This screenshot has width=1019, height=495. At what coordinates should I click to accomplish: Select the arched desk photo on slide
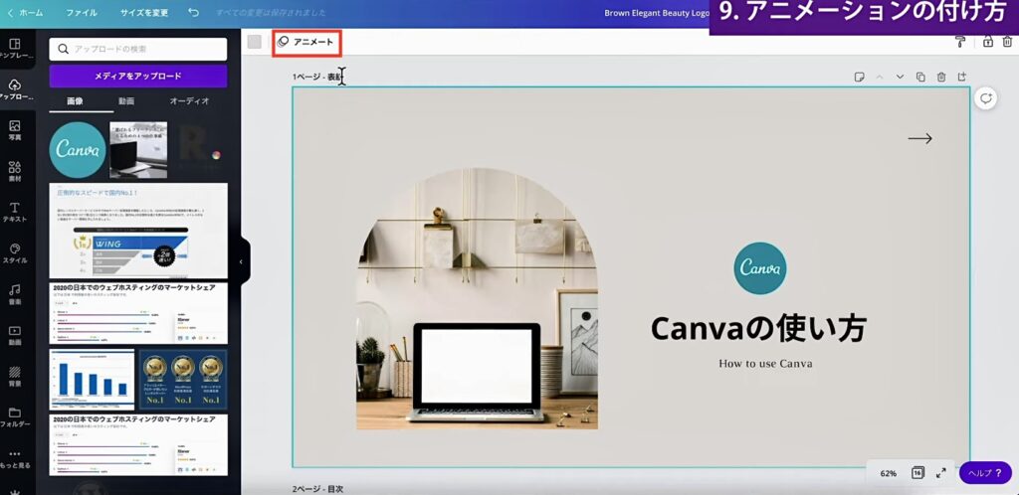477,298
